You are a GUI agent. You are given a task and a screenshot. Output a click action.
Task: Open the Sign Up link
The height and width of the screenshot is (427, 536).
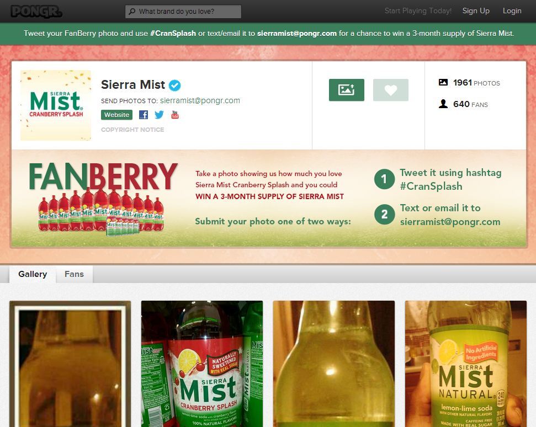pyautogui.click(x=476, y=11)
